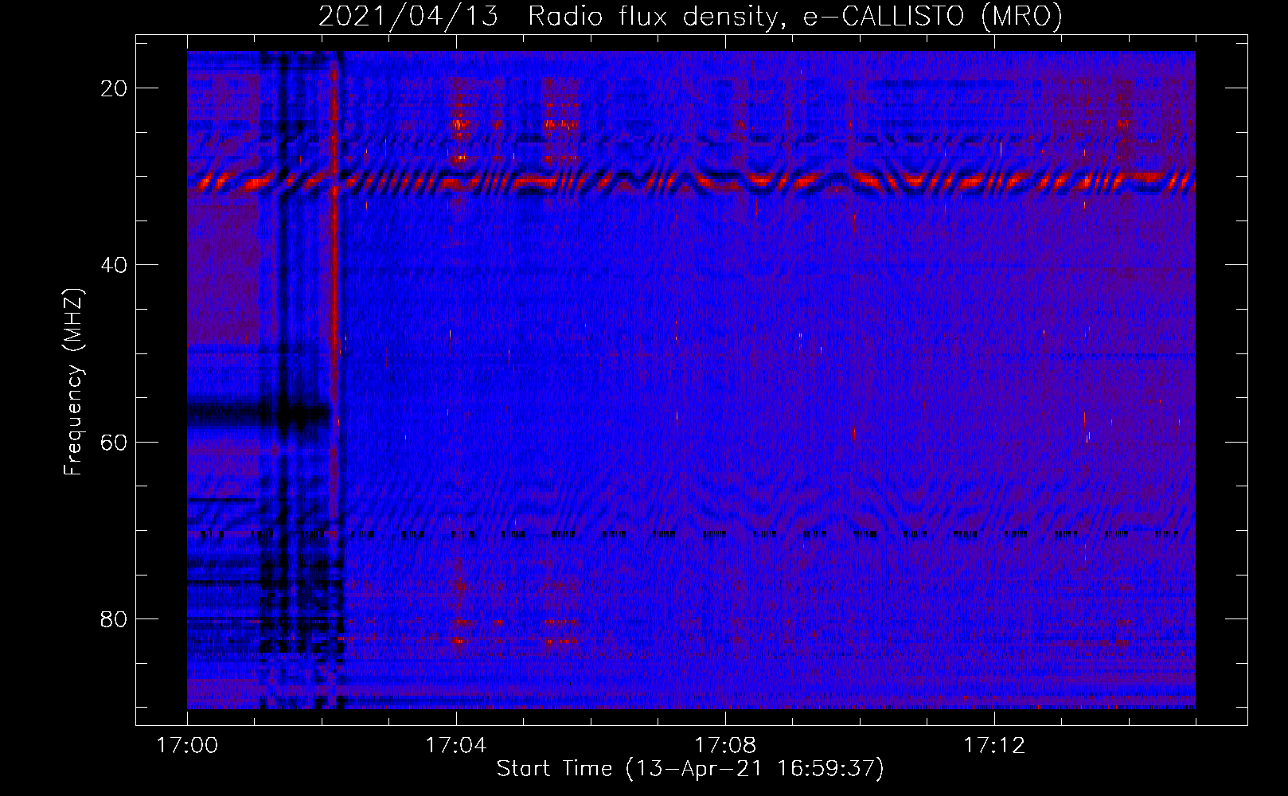Screen dimensions: 1288x796
Task: Click the 80 MHz frequency tick label
Action: (x=114, y=618)
